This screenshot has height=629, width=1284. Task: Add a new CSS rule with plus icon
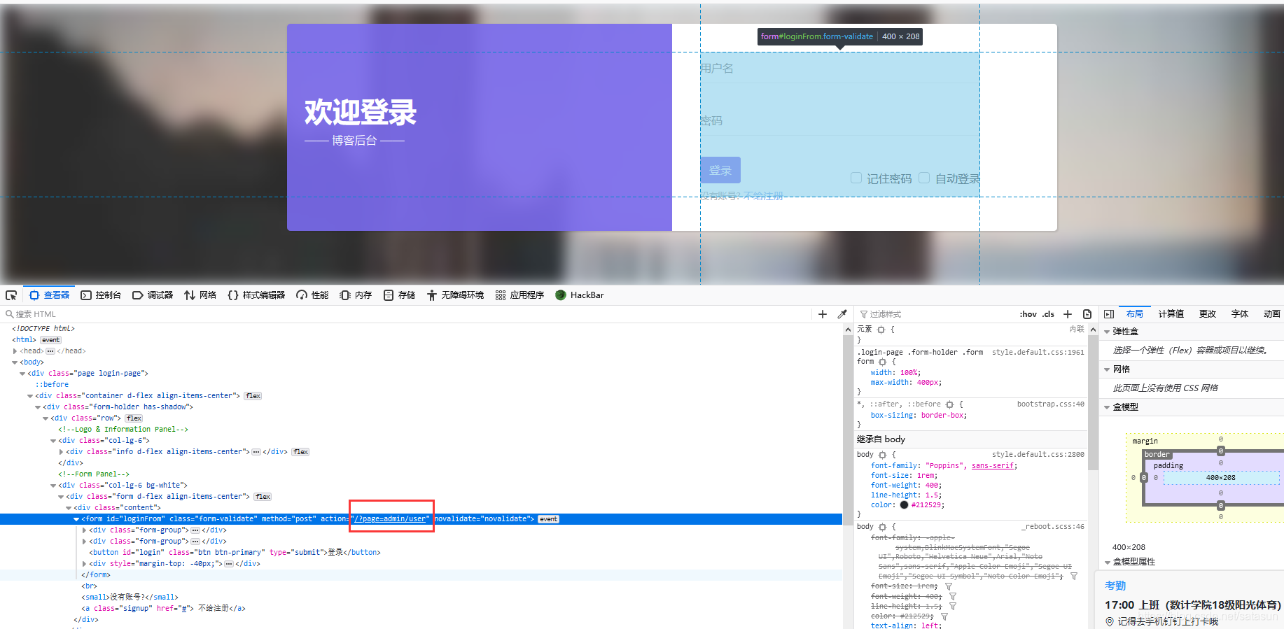1068,314
